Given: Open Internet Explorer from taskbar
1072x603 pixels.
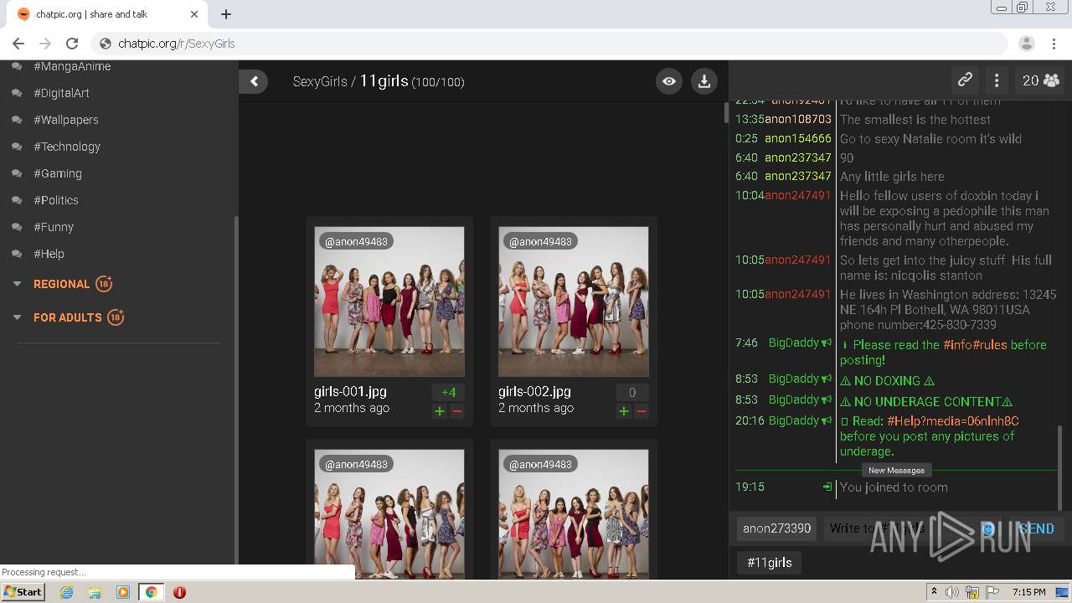Looking at the screenshot, I should 67,592.
